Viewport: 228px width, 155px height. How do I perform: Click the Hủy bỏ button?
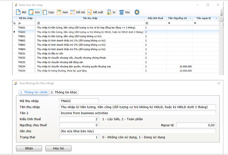point(58,148)
